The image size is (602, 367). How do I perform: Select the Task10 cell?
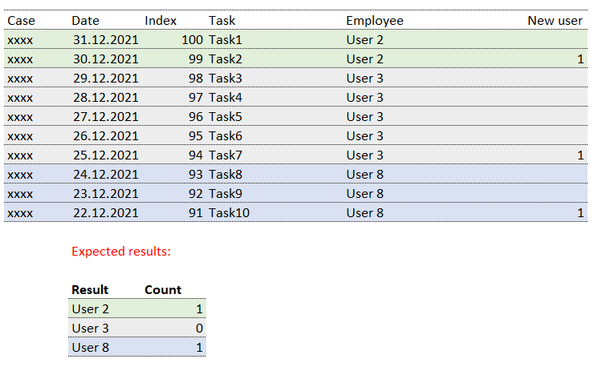click(x=230, y=212)
